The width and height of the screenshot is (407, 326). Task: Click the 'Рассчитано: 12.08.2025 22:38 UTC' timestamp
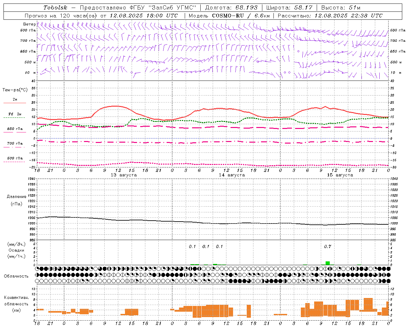coord(330,16)
